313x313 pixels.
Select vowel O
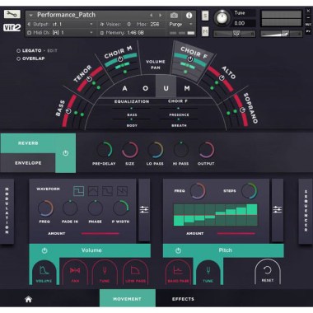[145, 88]
